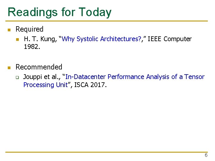Click the gold bullet beside Required

[9, 30]
